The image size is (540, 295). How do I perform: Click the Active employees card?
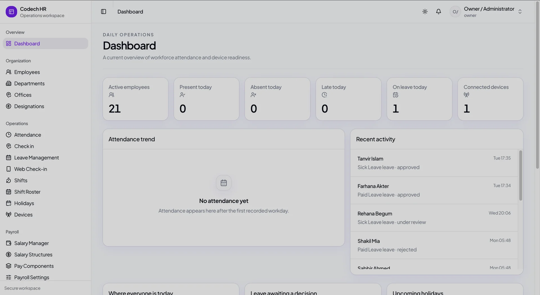pyautogui.click(x=136, y=99)
